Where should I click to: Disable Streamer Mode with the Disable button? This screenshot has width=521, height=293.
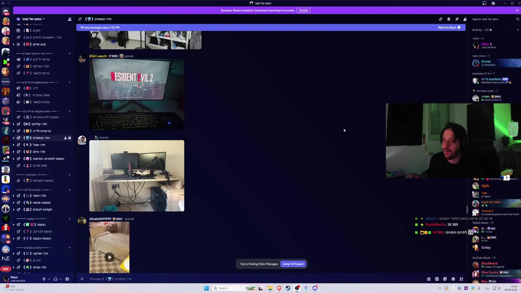pyautogui.click(x=303, y=10)
